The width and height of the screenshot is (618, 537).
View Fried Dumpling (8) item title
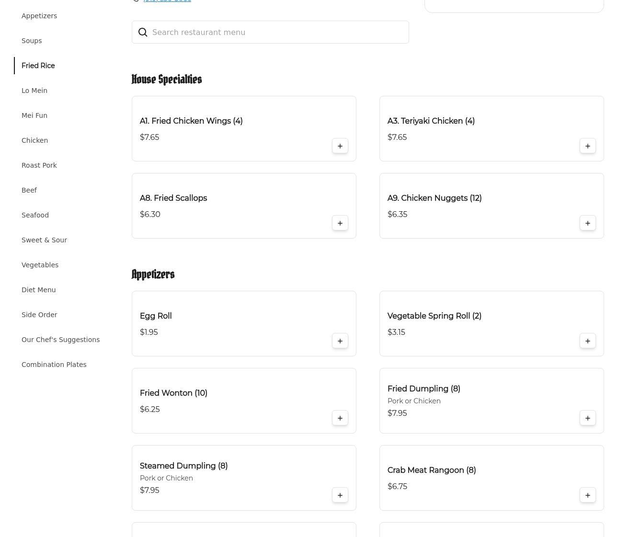pos(424,389)
